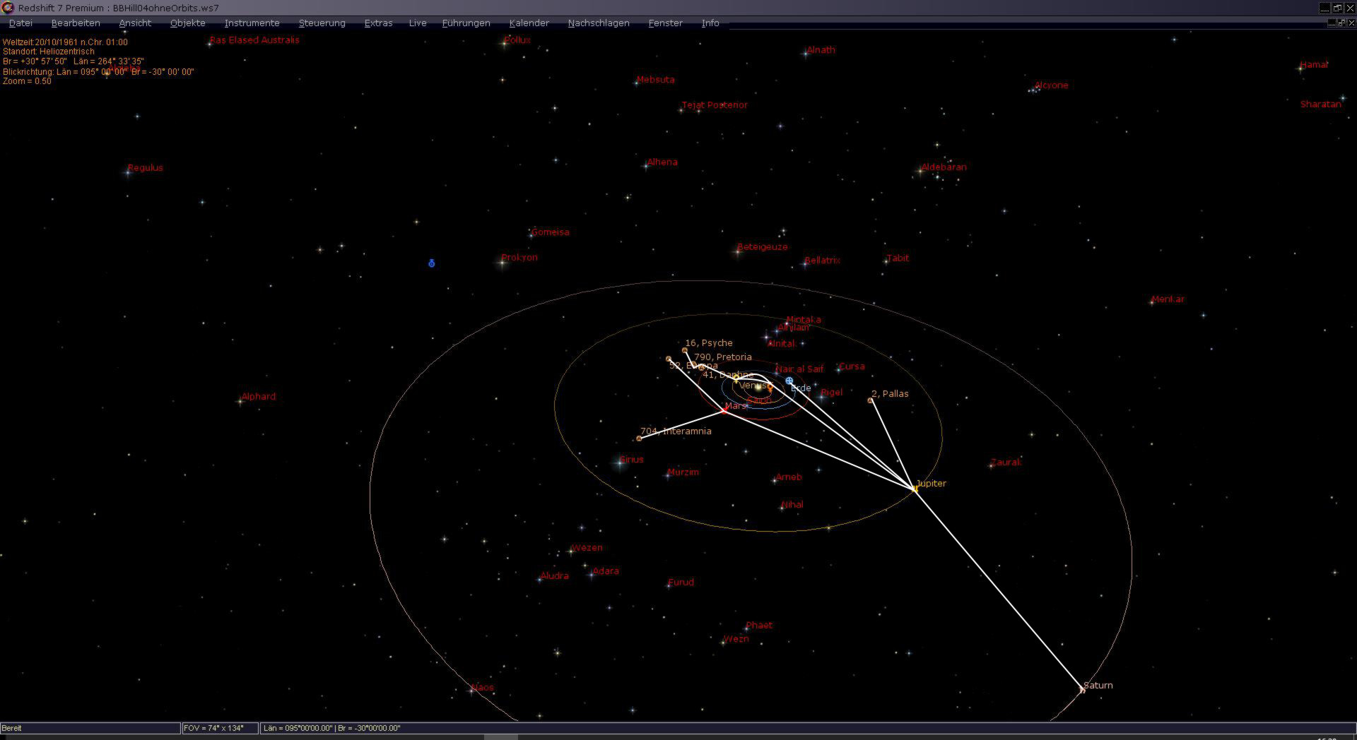Click asteroid 2, Pallas marker
1357x740 pixels.
point(870,400)
